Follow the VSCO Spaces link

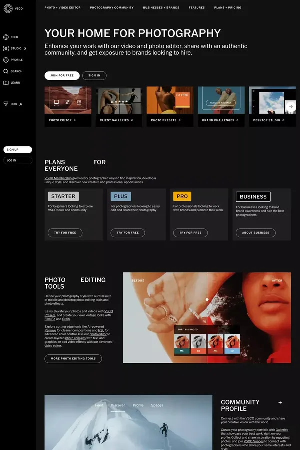(x=254, y=441)
